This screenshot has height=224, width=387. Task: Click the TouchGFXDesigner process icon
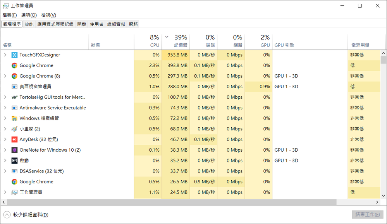tap(14, 55)
